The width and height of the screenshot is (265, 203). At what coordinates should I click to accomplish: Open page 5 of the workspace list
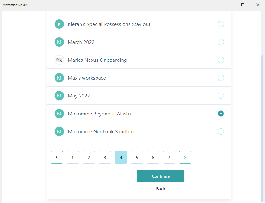[x=137, y=157]
